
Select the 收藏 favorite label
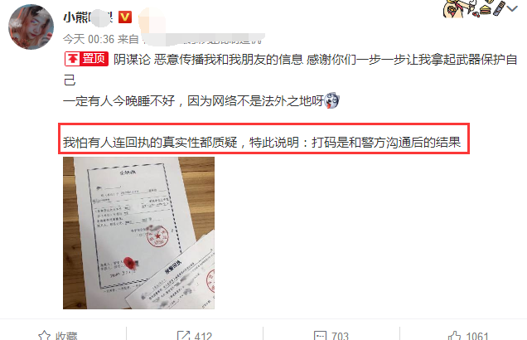66,336
